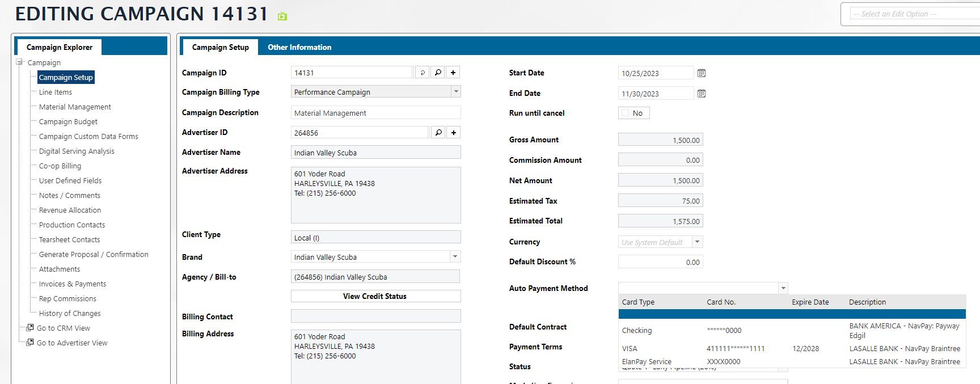Viewport: 980px width, 384px height.
Task: Collapse the Campaign tree node
Action: 20,62
